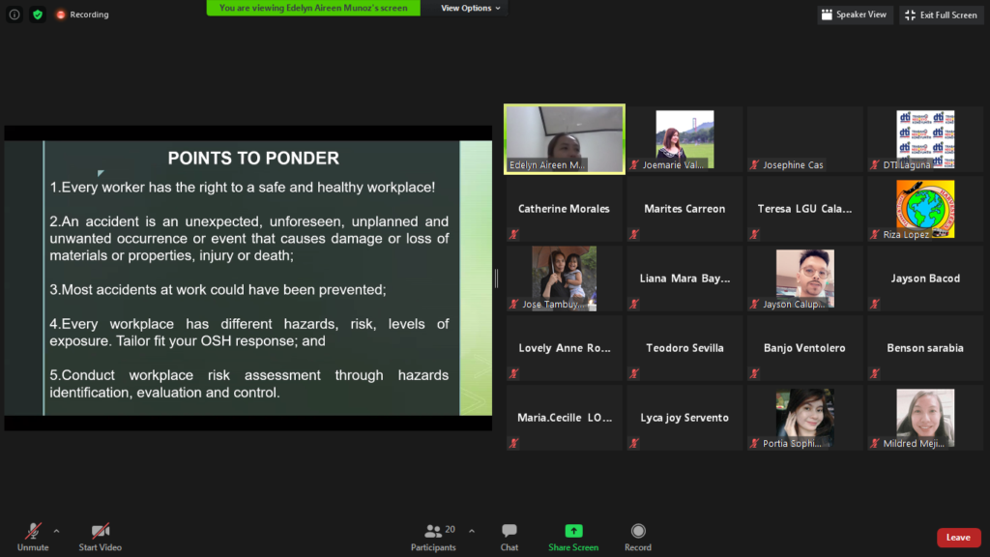Expand audio settings arrow beside Unmute
The width and height of the screenshot is (990, 557).
(56, 531)
